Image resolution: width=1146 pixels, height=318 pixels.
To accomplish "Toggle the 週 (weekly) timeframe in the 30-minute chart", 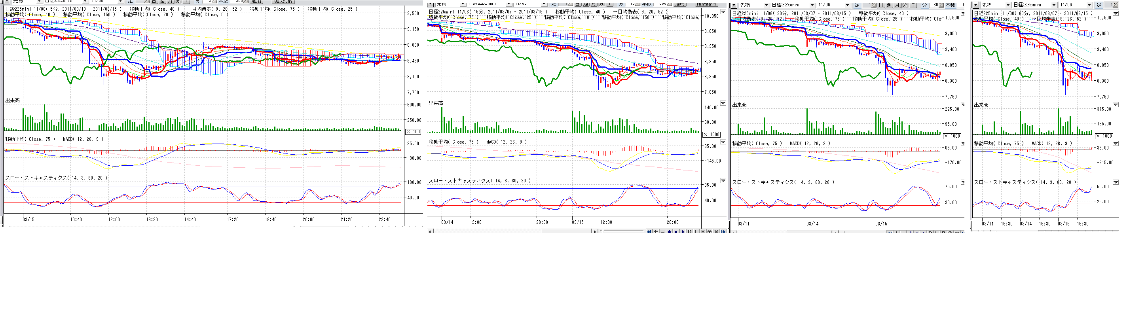I will coord(888,5).
